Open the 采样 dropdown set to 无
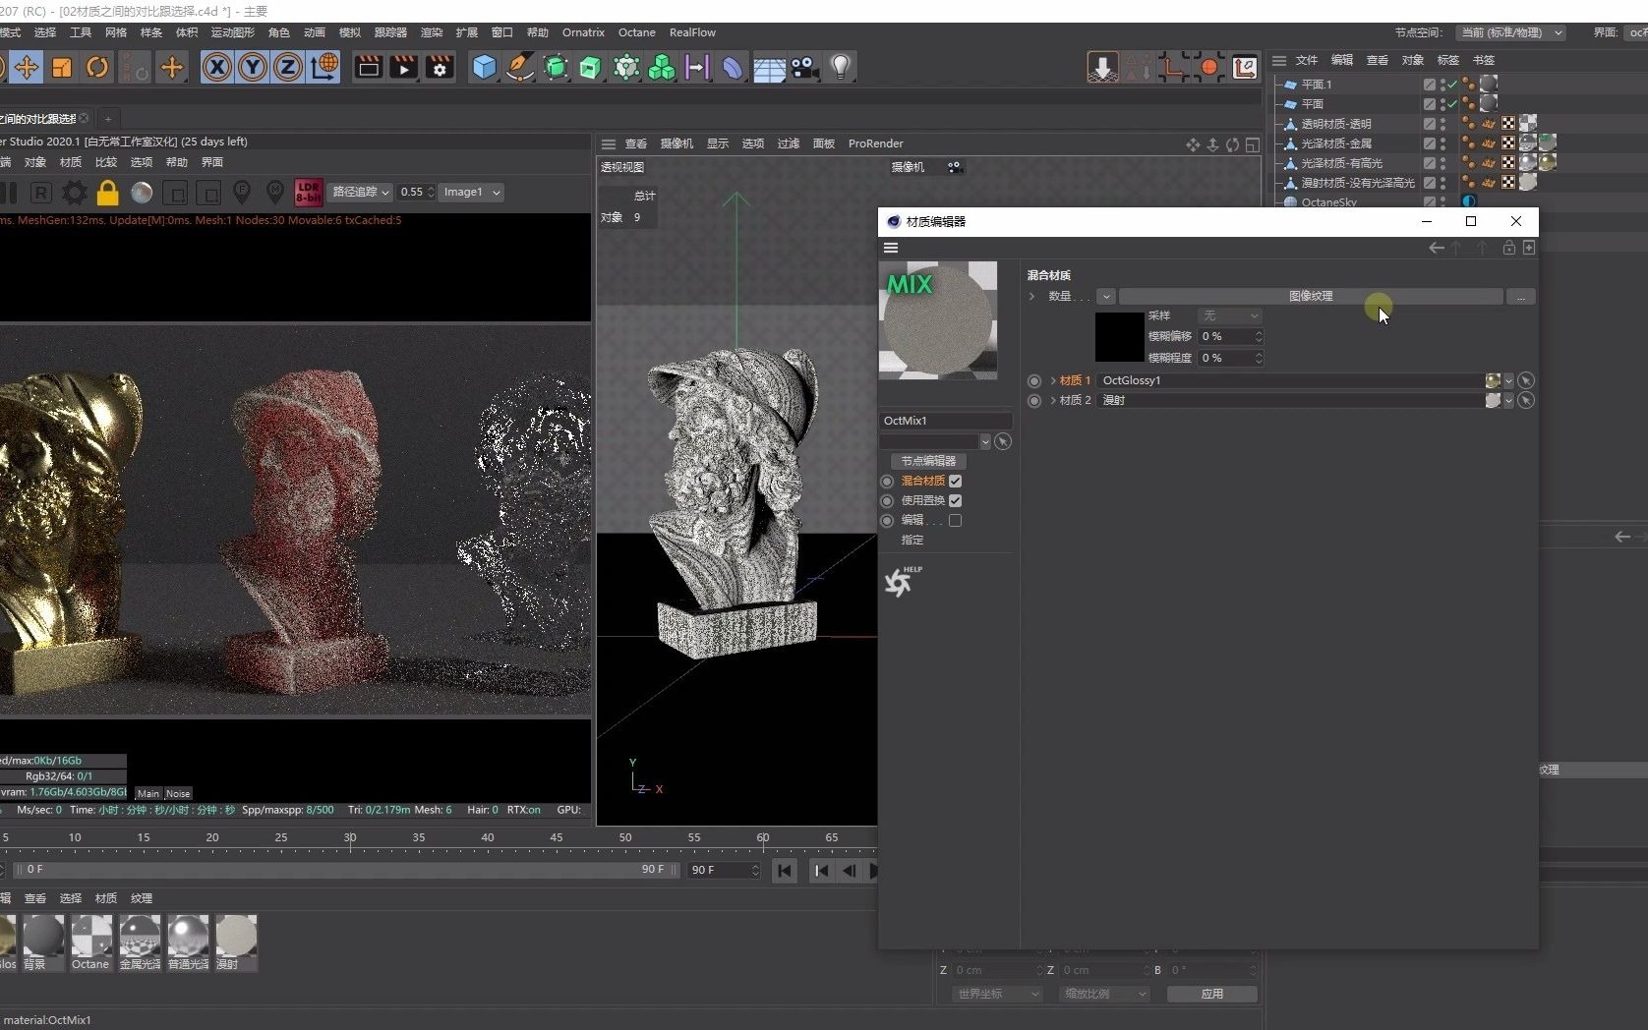 coord(1228,315)
